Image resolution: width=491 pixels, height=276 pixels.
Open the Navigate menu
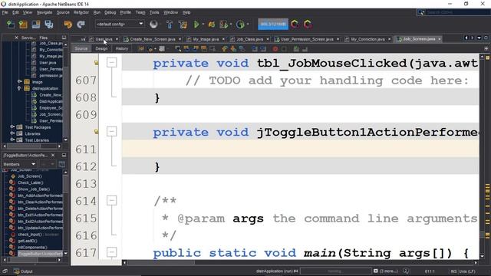click(x=44, y=12)
